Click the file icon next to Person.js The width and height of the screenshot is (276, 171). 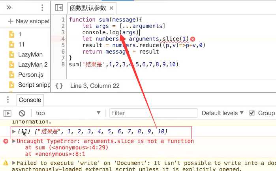11,75
